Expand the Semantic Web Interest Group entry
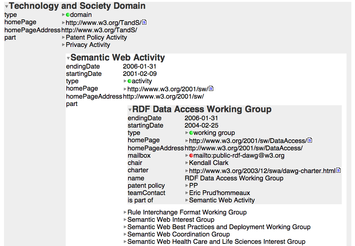Image resolution: width=355 pixels, height=246 pixels. [x=125, y=220]
